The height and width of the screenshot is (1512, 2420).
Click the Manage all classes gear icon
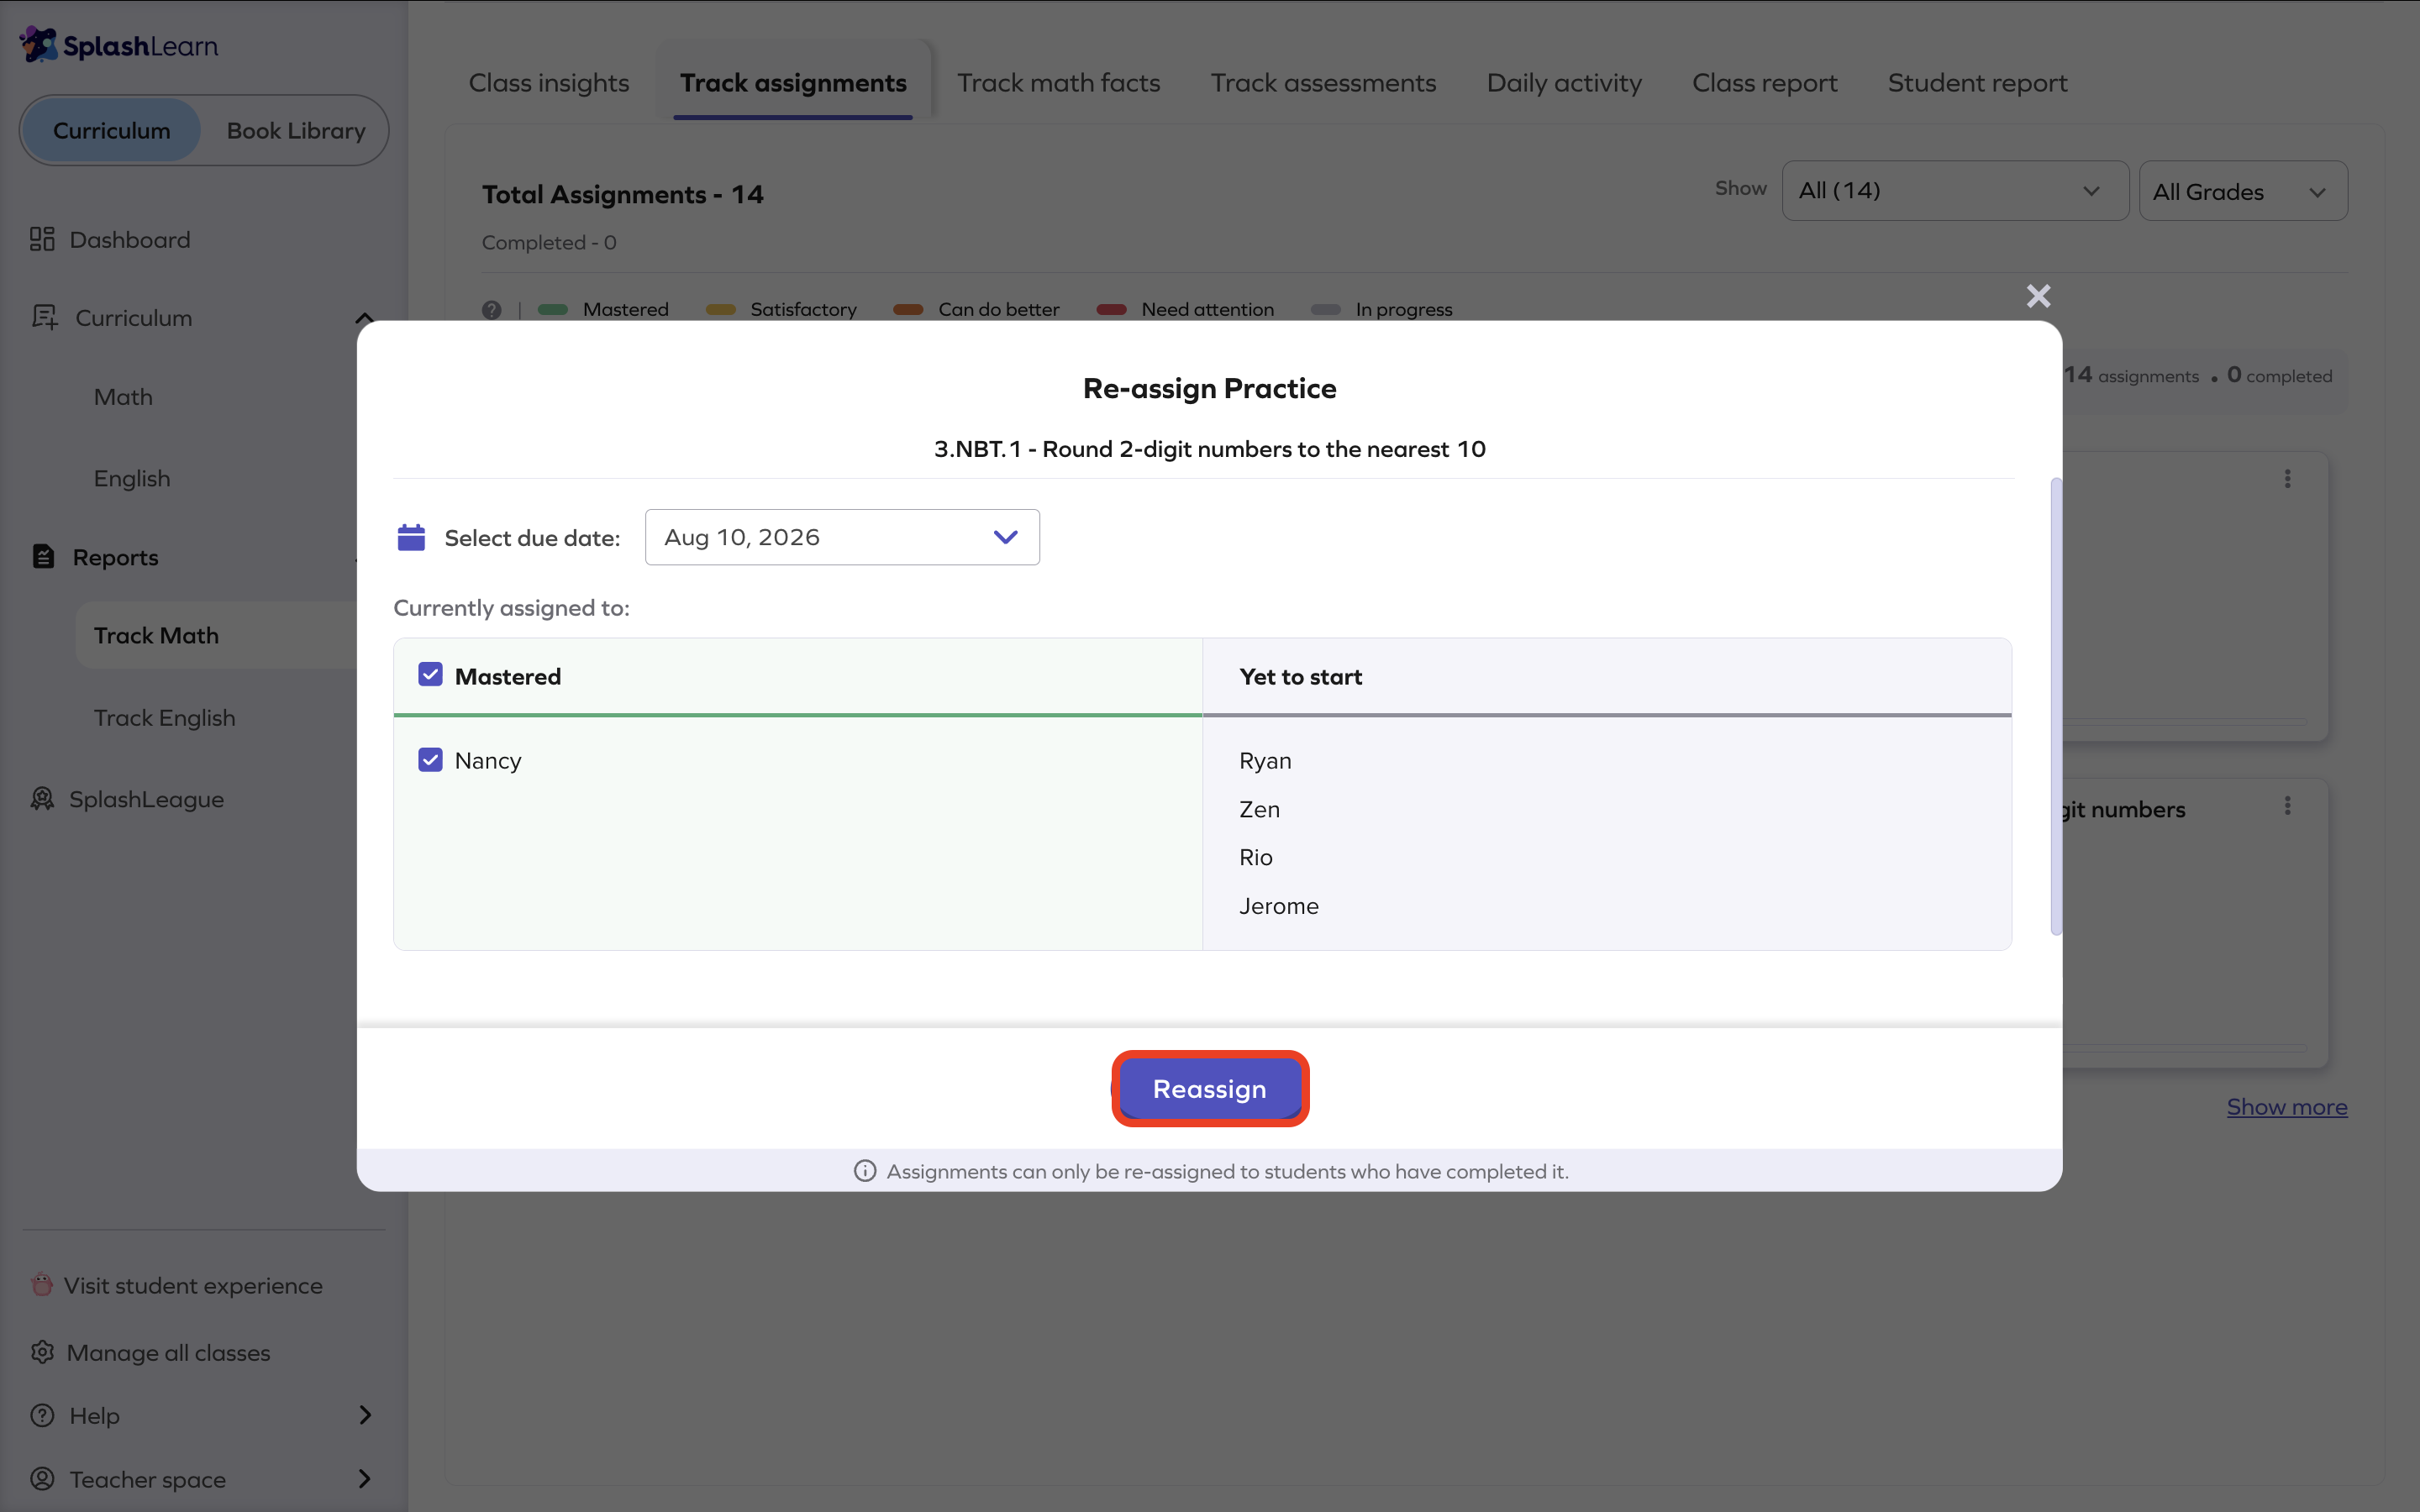tap(42, 1352)
